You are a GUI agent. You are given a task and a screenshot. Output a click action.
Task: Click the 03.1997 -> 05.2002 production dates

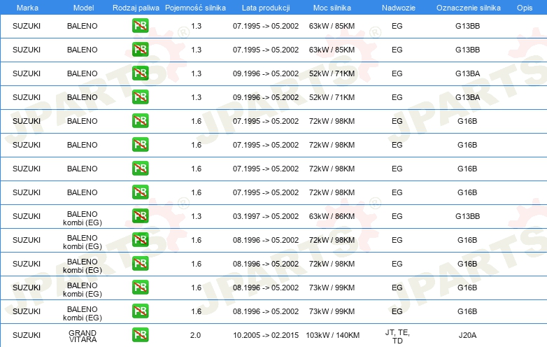point(266,216)
